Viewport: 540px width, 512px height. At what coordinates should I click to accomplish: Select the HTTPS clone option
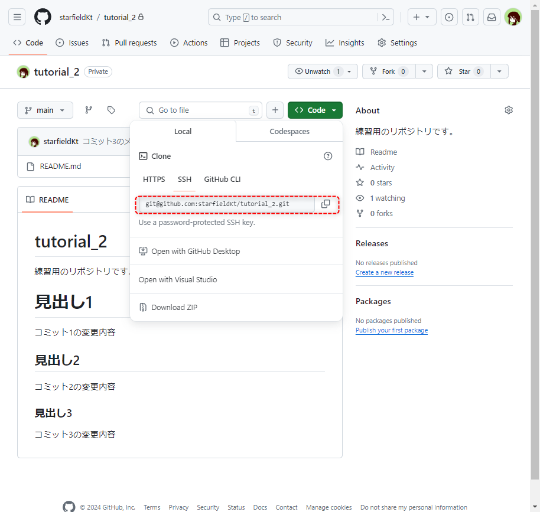(154, 180)
